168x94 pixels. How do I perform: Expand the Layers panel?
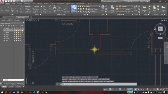[85, 14]
